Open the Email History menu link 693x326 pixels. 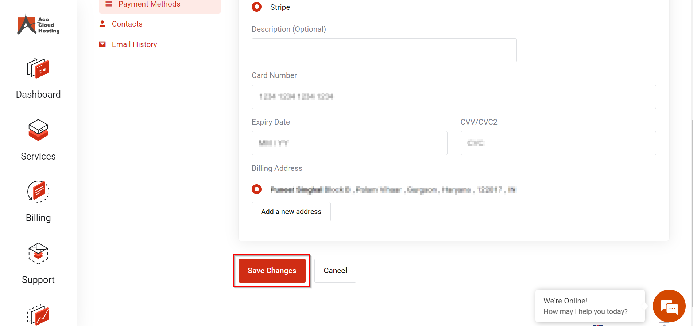click(x=134, y=44)
